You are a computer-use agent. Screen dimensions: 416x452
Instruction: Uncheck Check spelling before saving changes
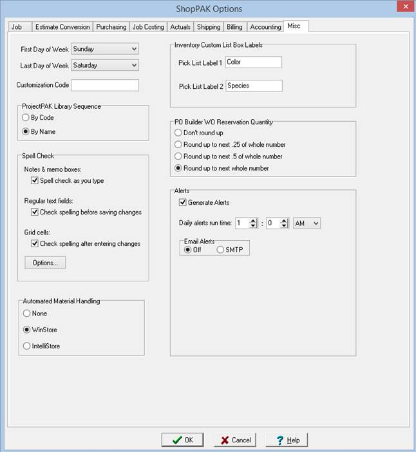pyautogui.click(x=35, y=212)
